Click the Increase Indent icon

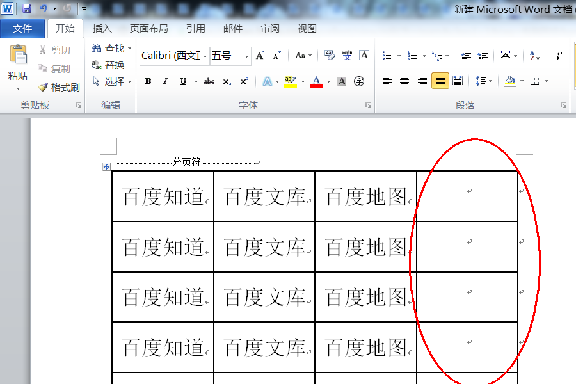[x=483, y=56]
